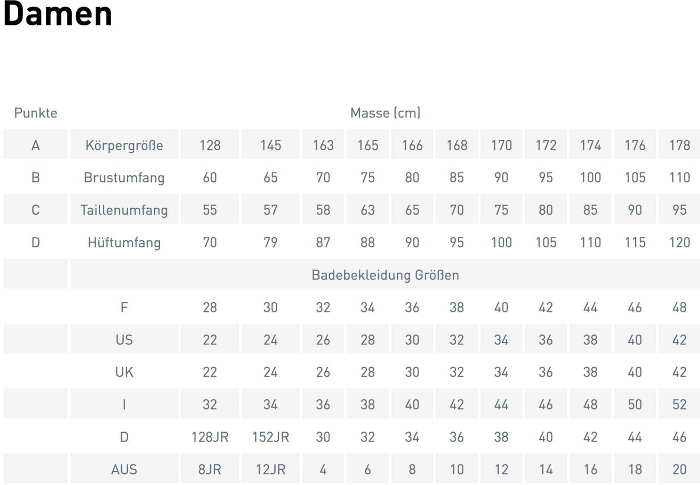Click point C in the Punkte column
This screenshot has width=700, height=485.
click(36, 210)
